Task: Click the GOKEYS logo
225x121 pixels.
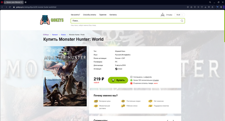Action: tap(52, 20)
